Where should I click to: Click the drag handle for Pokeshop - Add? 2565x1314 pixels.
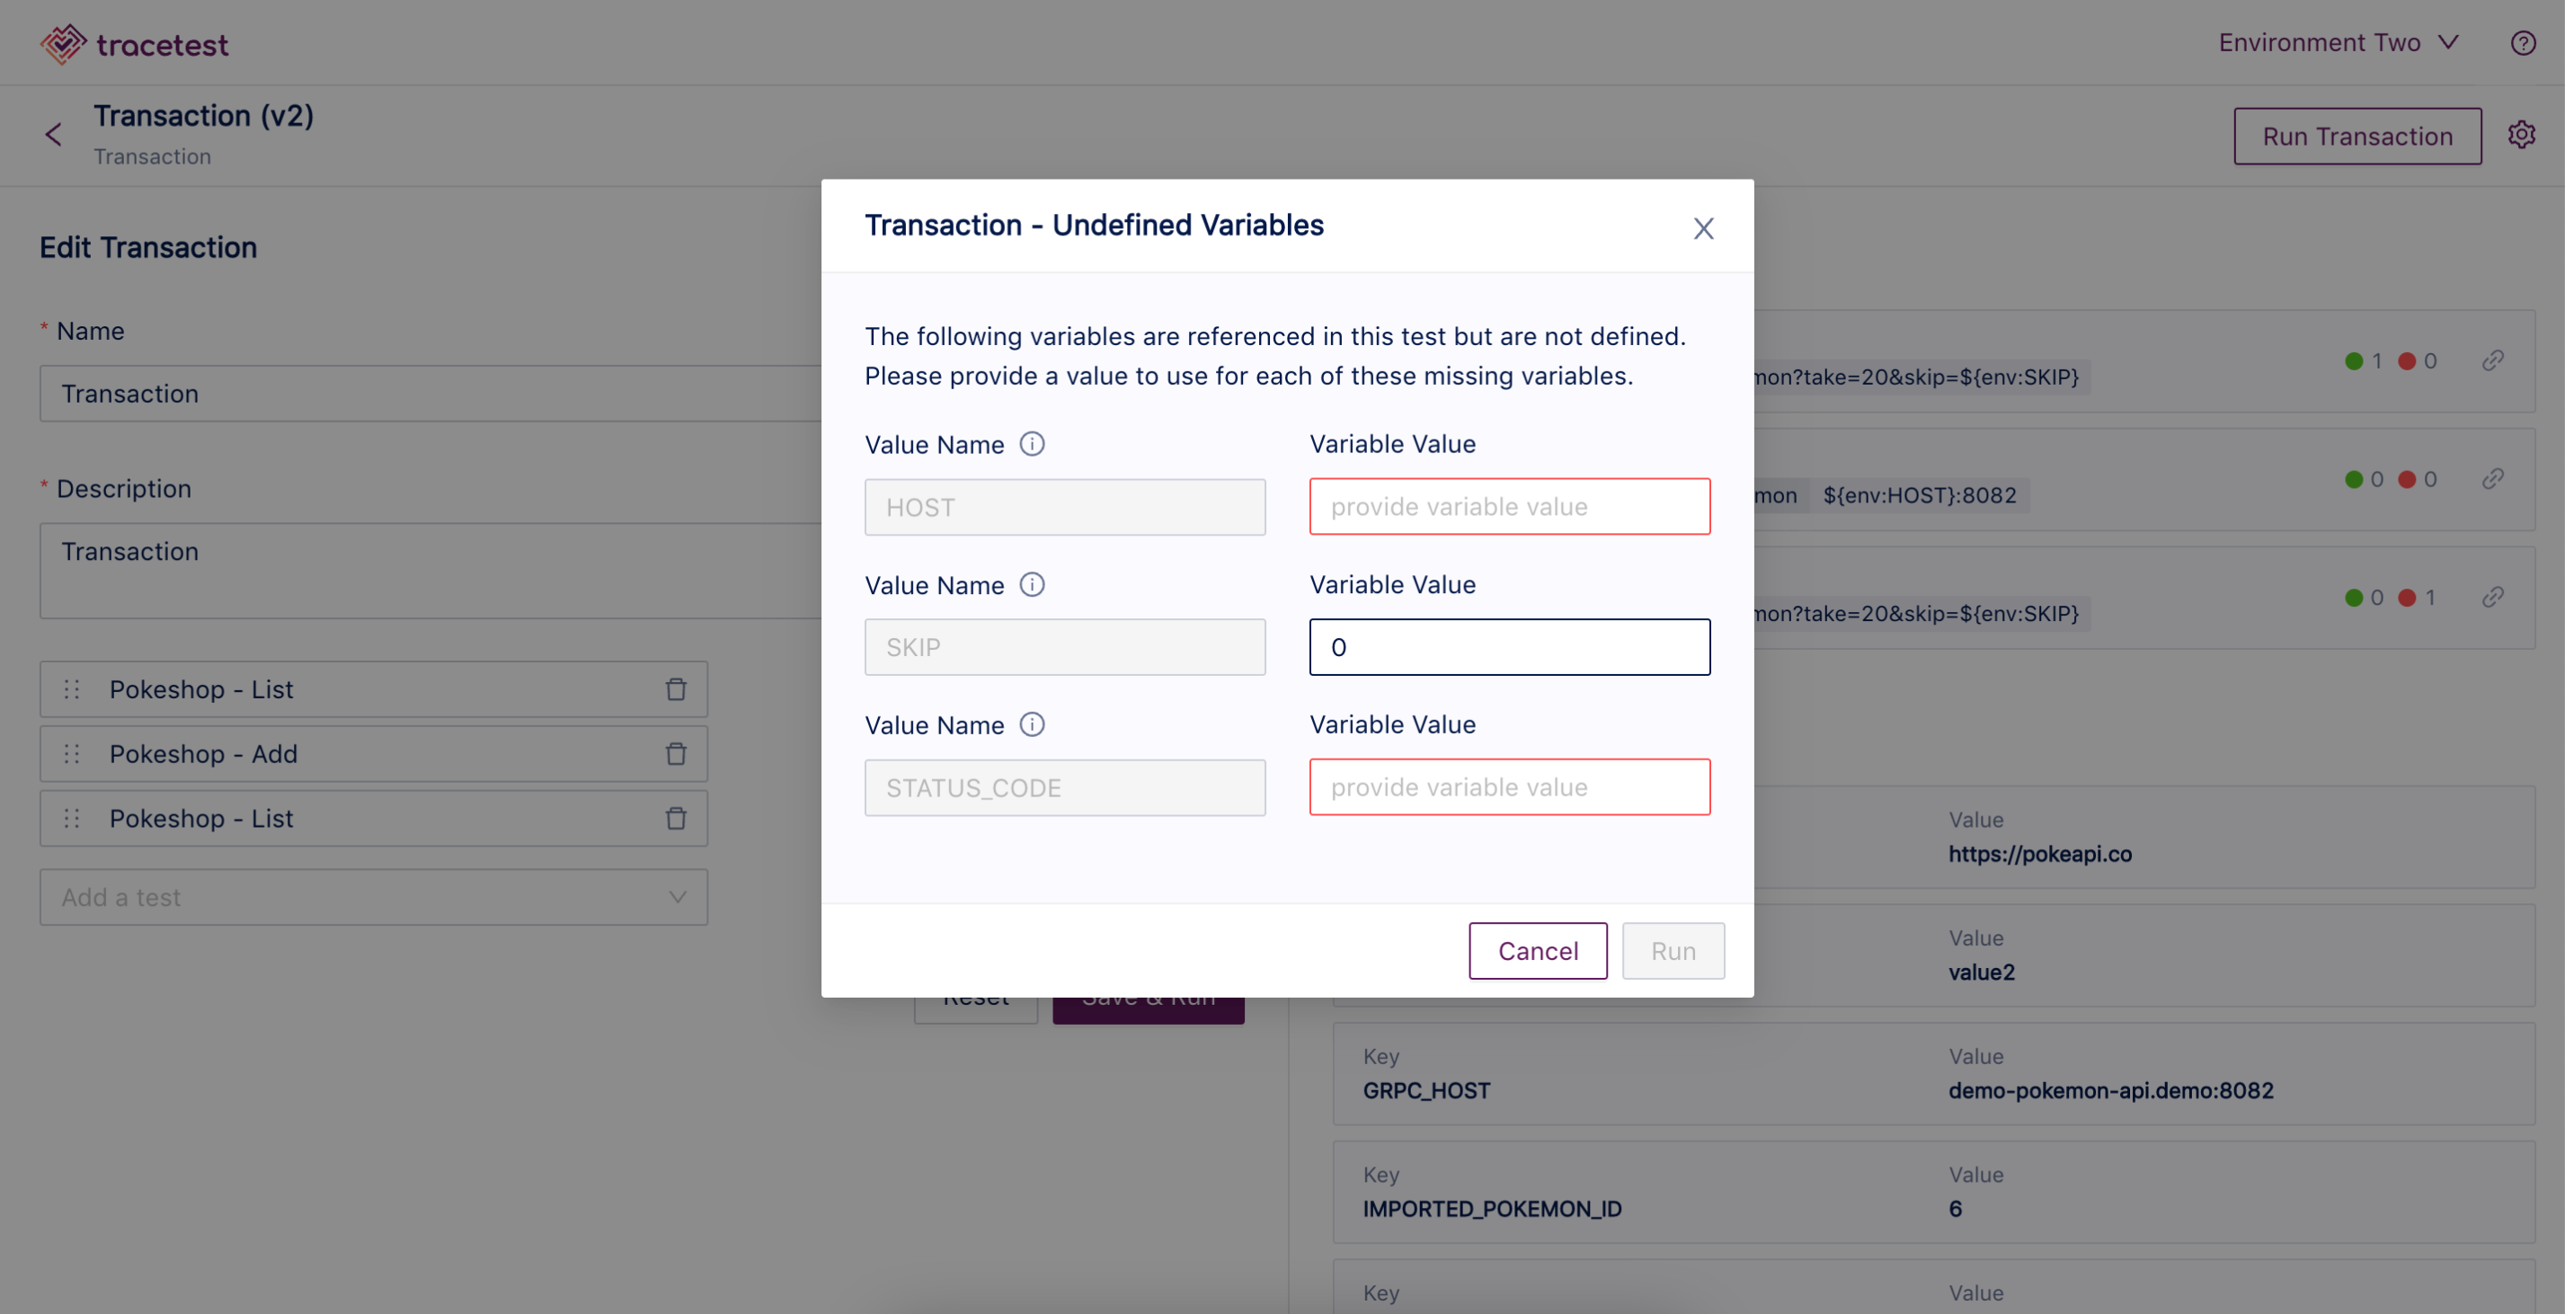point(72,753)
